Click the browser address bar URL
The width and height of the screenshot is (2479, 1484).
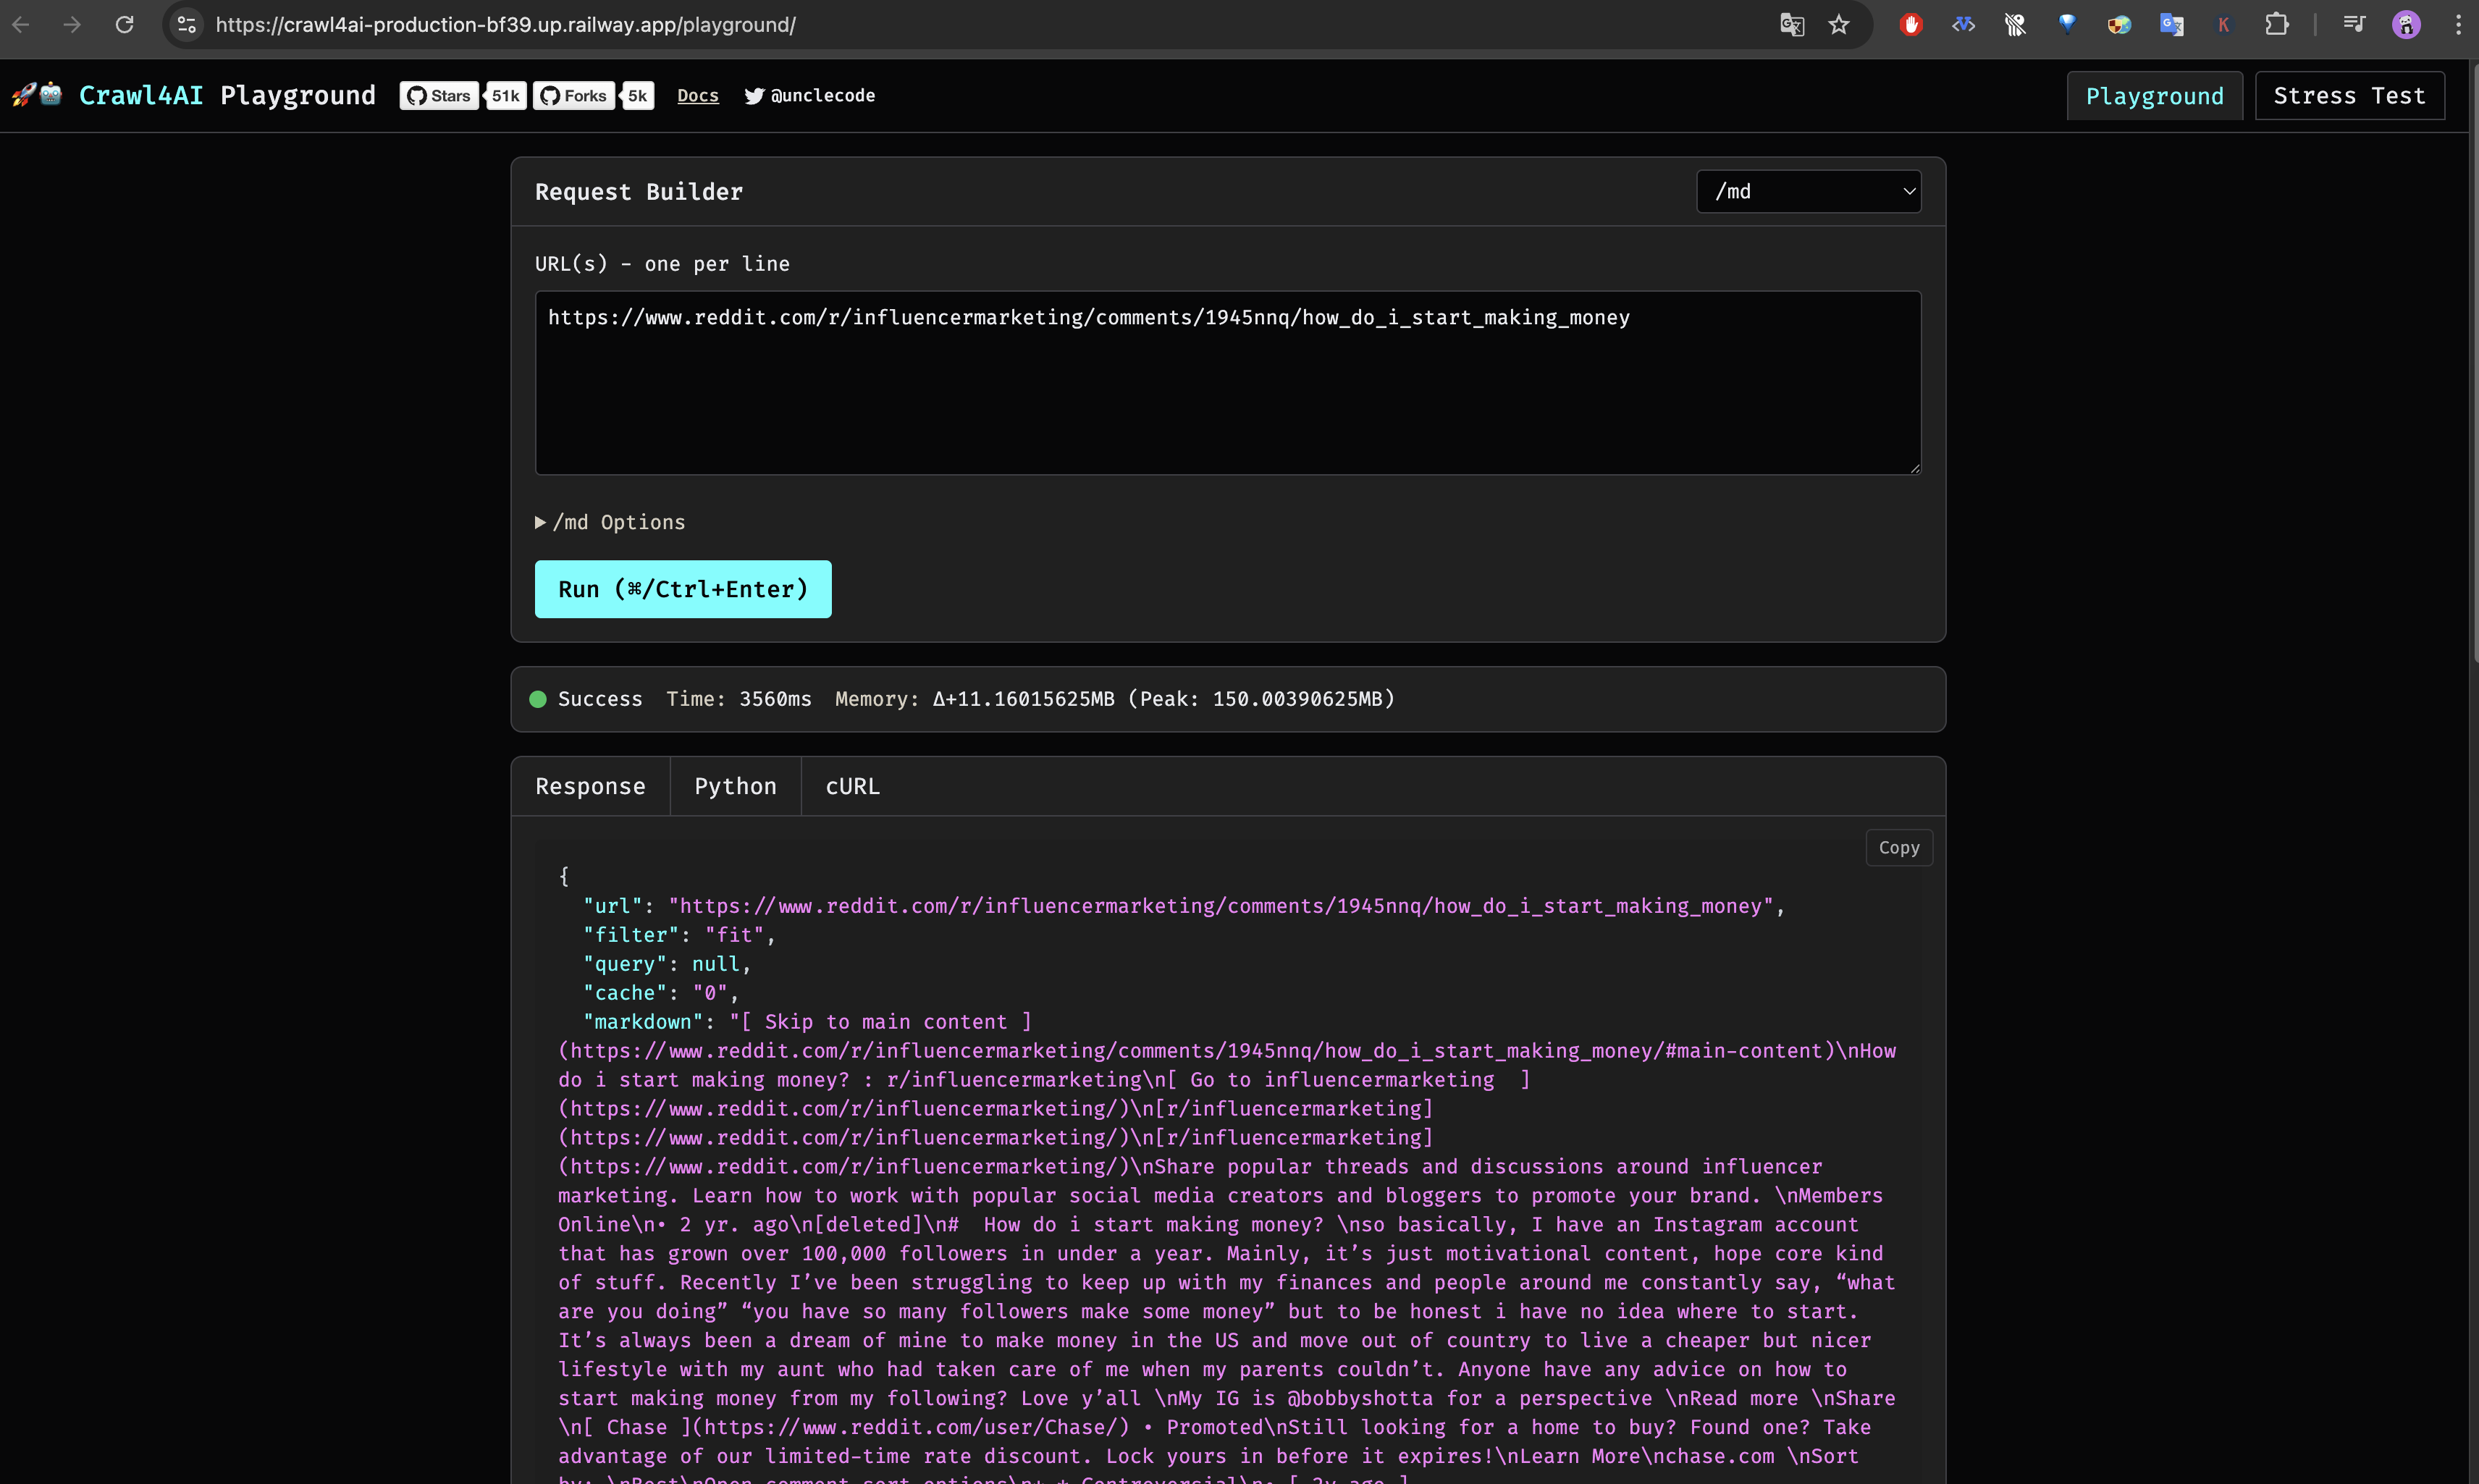point(505,25)
